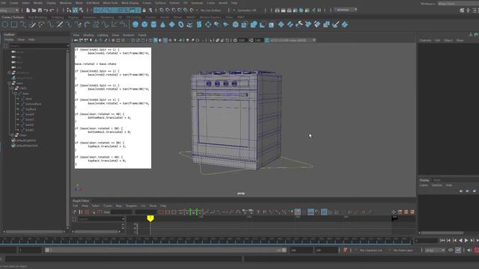Click the command line input field

pos(123,259)
